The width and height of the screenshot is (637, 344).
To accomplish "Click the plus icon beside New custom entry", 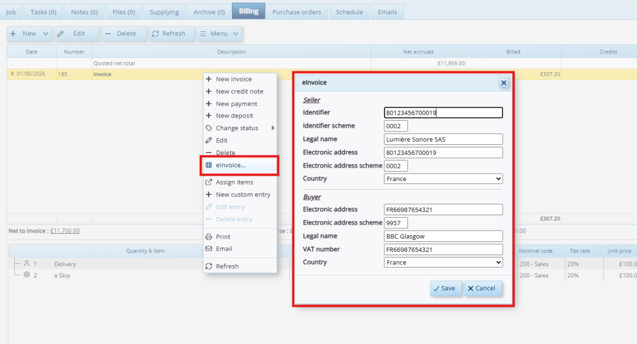I will [x=208, y=195].
